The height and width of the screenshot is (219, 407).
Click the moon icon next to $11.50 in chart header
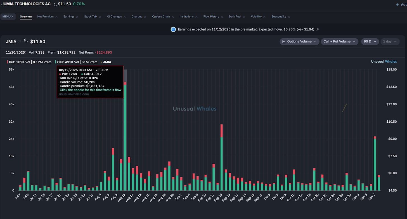26,41
